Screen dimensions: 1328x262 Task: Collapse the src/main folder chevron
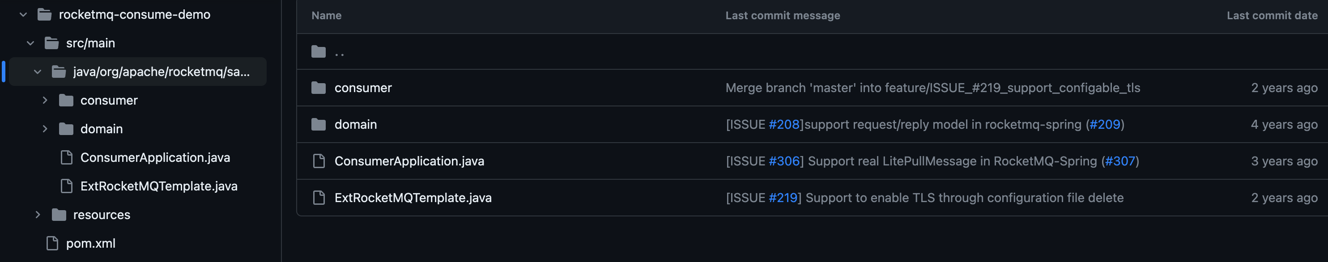tap(30, 43)
